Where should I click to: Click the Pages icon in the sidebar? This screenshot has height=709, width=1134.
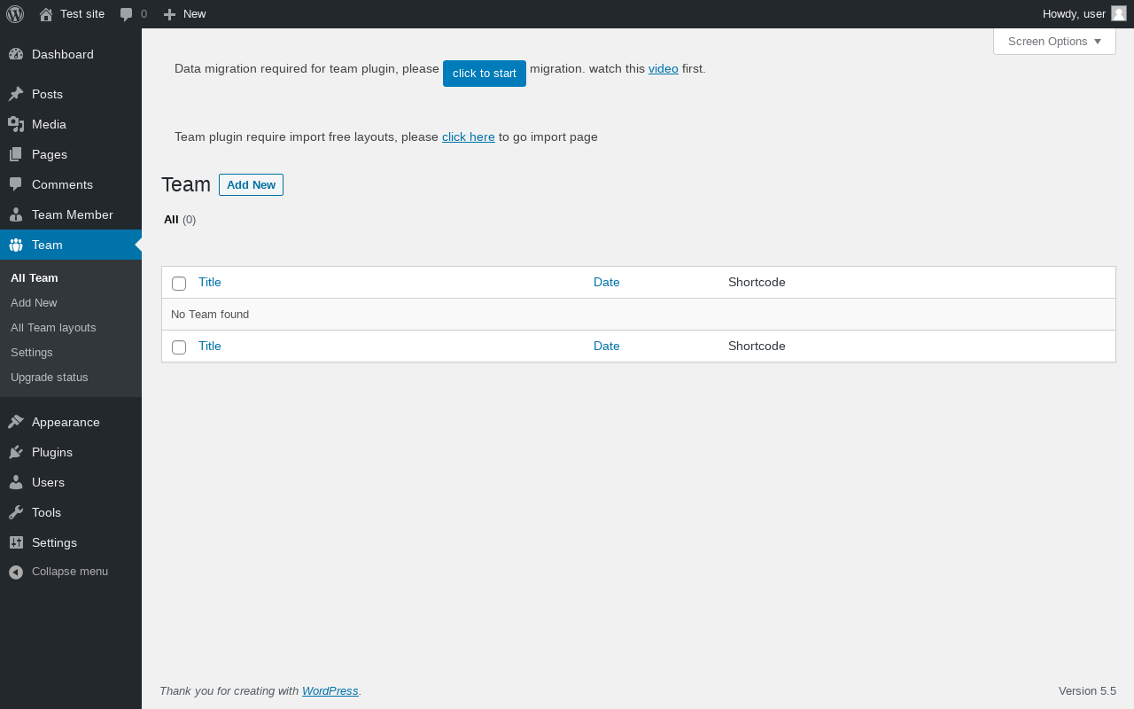16,154
